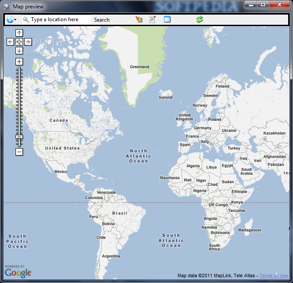The height and width of the screenshot is (283, 293).
Task: Click the Madagascar label on map
Action: pyautogui.click(x=250, y=230)
